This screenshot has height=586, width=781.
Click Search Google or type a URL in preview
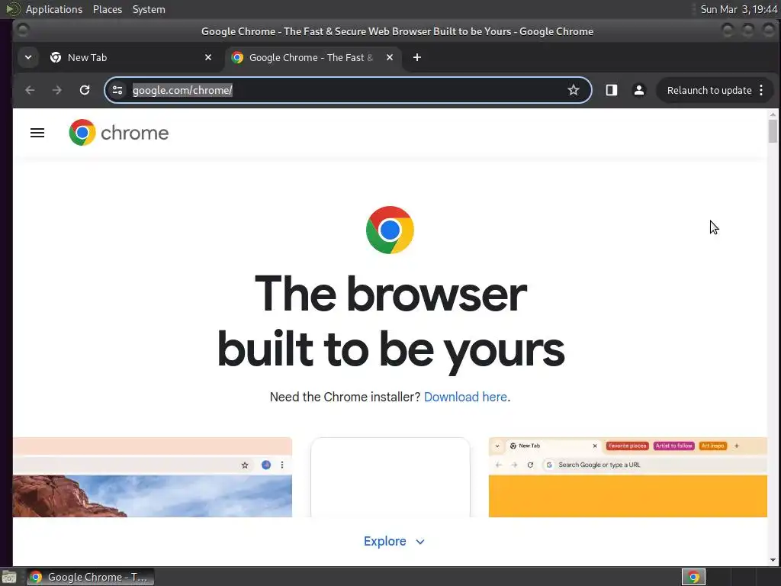(x=599, y=465)
